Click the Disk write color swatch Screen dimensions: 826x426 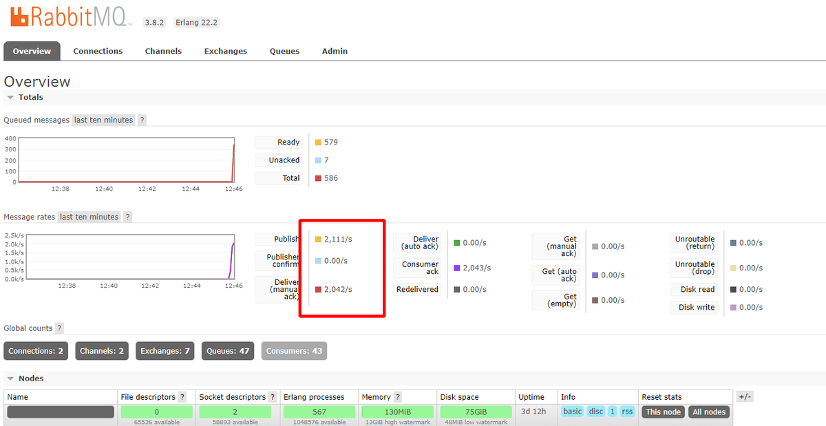coord(733,308)
